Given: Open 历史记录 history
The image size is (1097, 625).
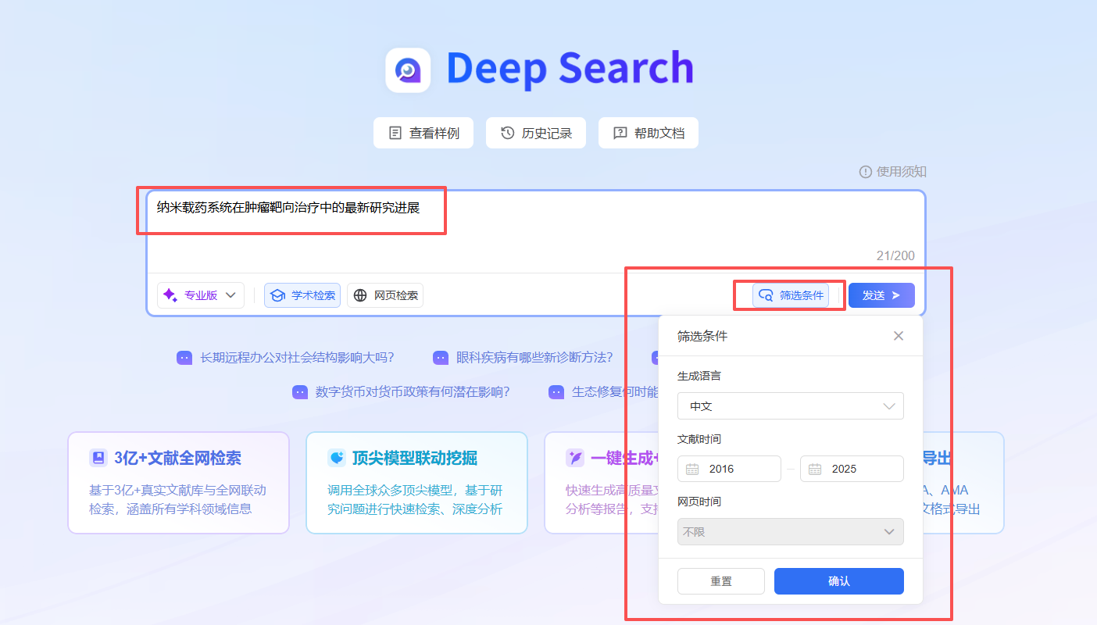Looking at the screenshot, I should [536, 133].
